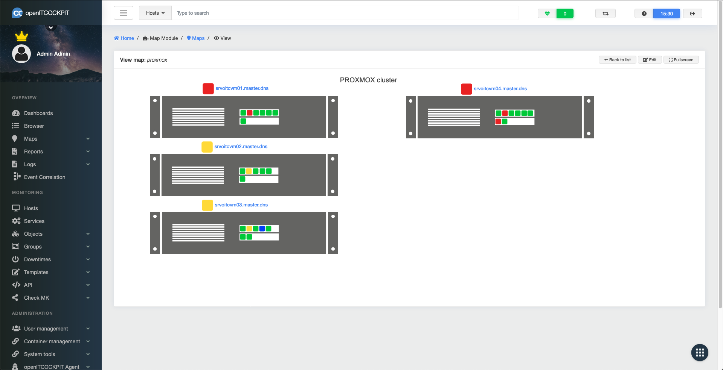Expand the Reports submenu chevron
The width and height of the screenshot is (723, 370).
pos(88,152)
